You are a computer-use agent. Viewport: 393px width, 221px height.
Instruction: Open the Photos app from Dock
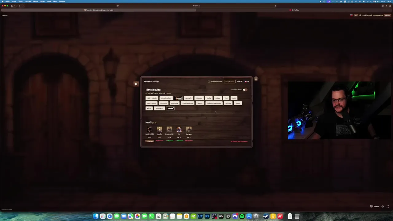[138, 216]
